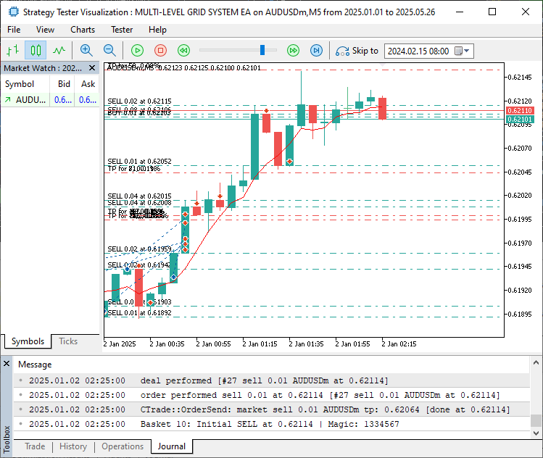Click the slow down rewind icon
Viewport: 543px width, 458px height.
point(183,50)
